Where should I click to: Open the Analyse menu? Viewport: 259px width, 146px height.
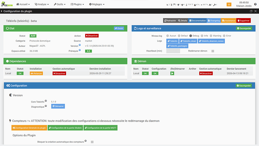point(42,4)
